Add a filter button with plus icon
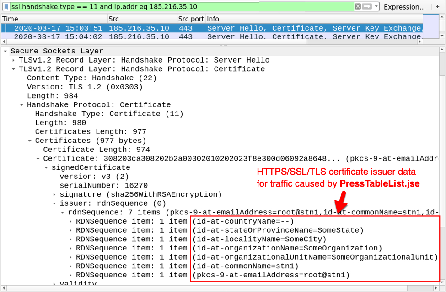 [437, 7]
